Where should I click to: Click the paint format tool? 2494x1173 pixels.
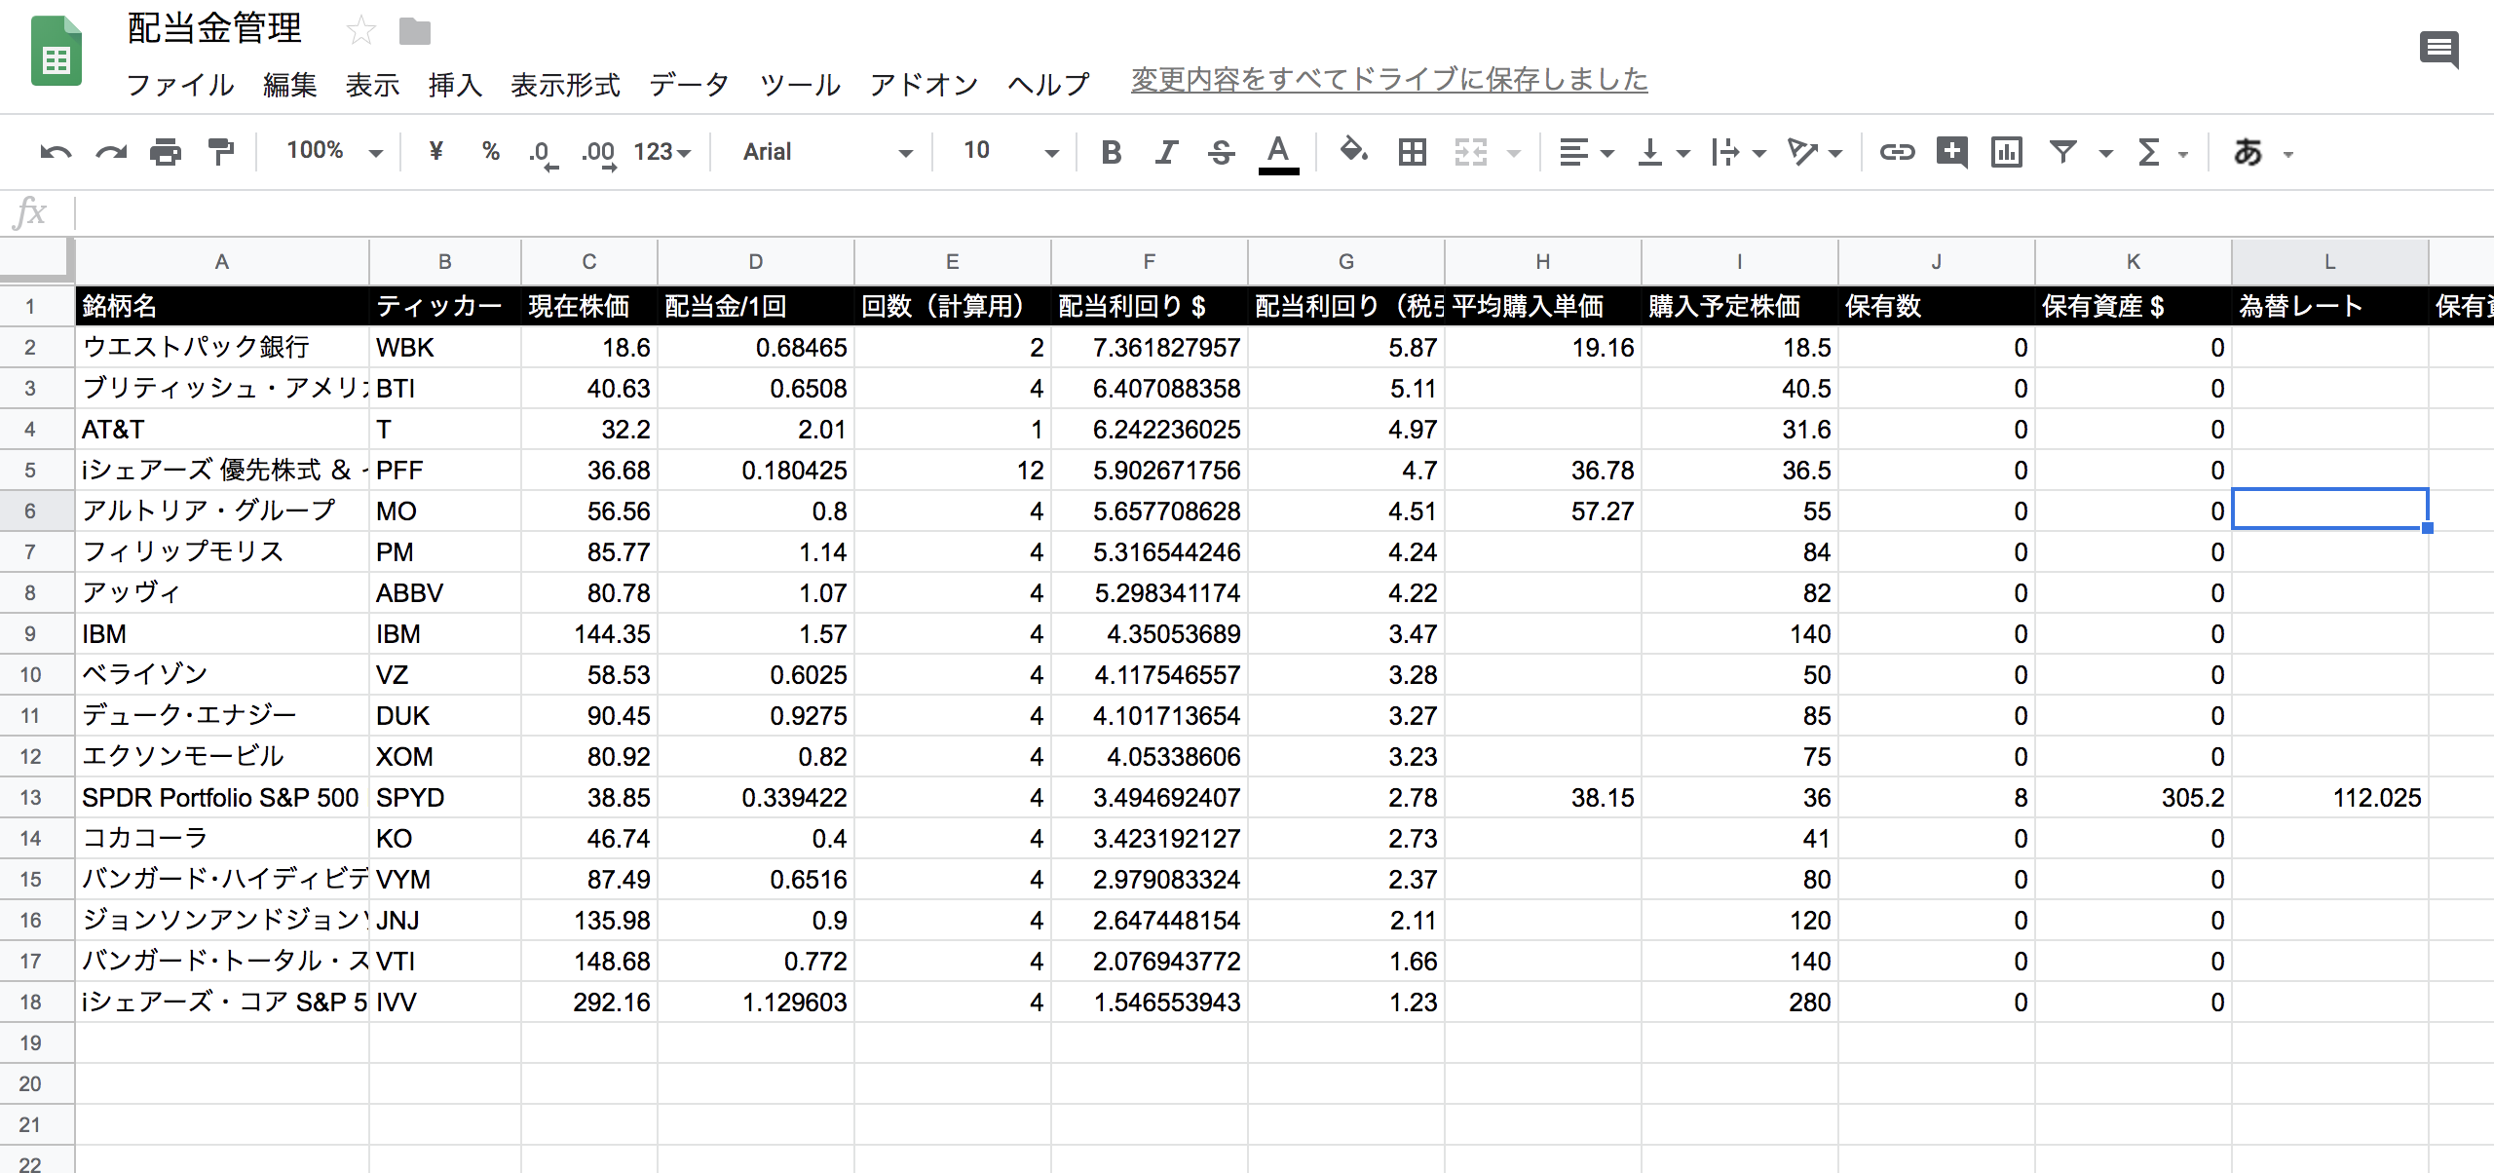[x=218, y=152]
